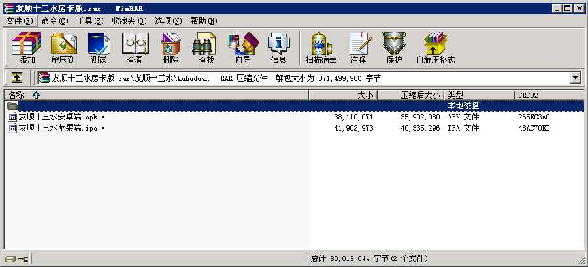Close the WinRAR window
This screenshot has height=267, width=588.
point(579,8)
